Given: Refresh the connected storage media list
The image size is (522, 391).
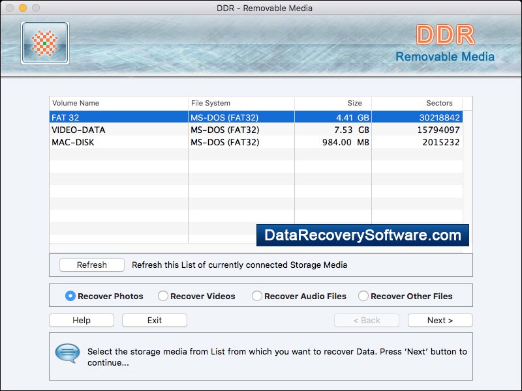Looking at the screenshot, I should coord(91,265).
